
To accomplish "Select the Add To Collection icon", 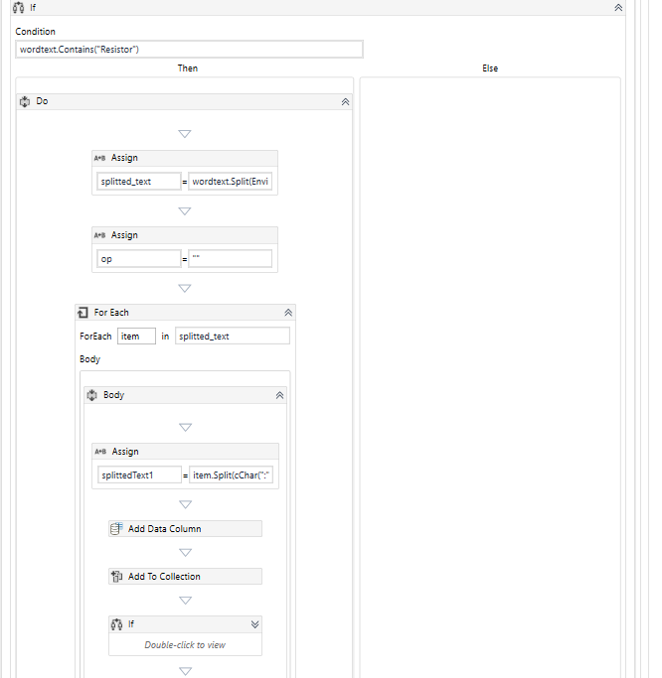I will [116, 577].
